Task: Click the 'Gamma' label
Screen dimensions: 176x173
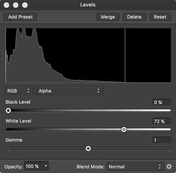Action: click(x=14, y=140)
